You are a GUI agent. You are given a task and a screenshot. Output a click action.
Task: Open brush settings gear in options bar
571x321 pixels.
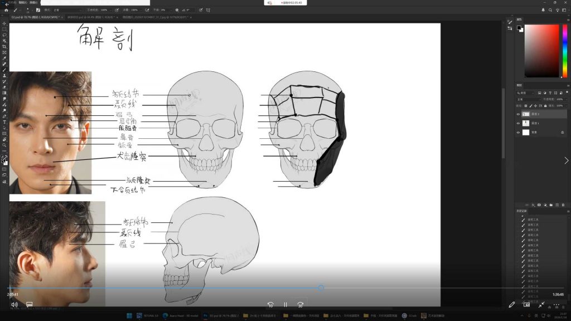pyautogui.click(x=177, y=10)
